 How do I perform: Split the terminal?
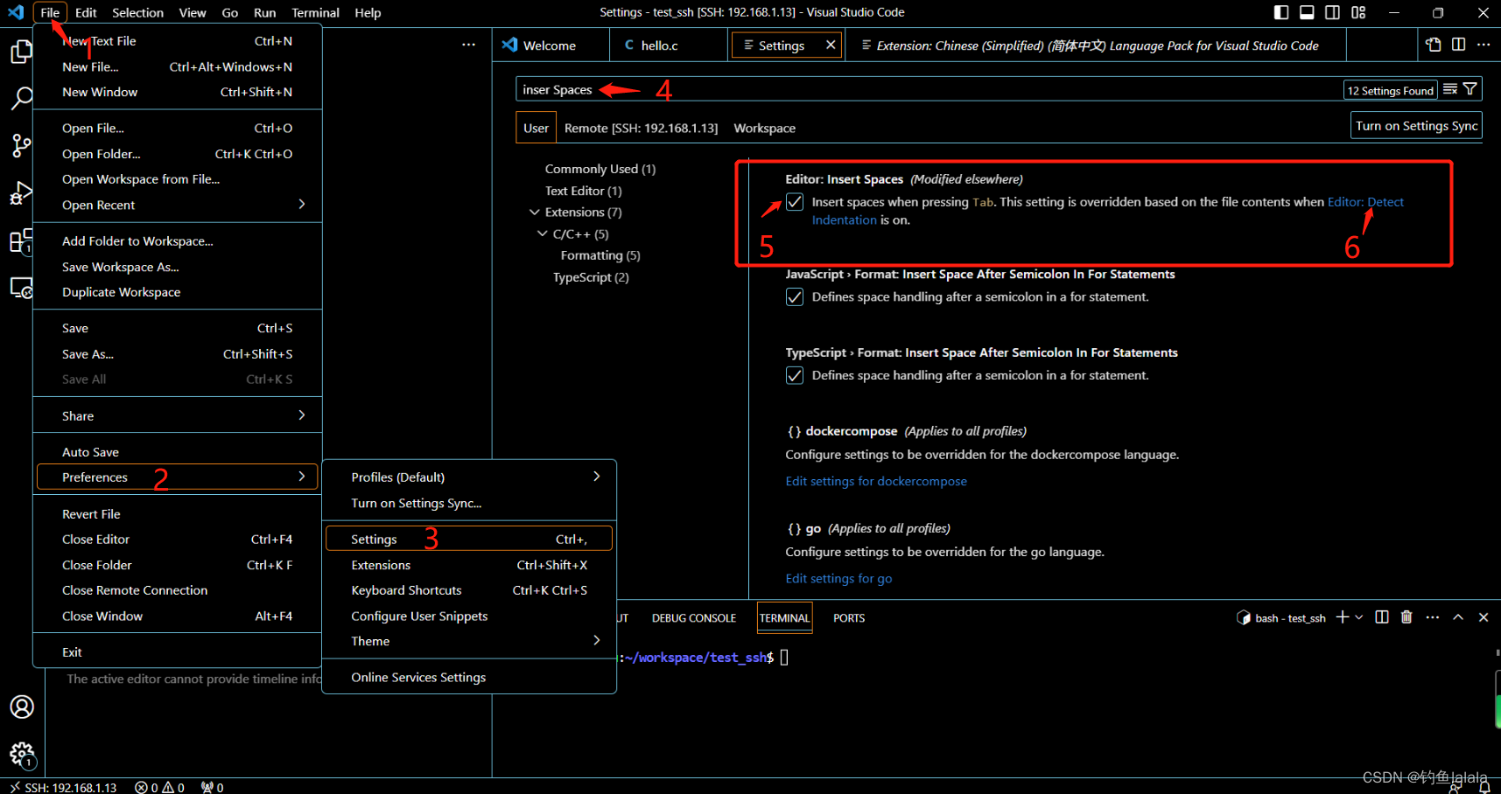1382,617
